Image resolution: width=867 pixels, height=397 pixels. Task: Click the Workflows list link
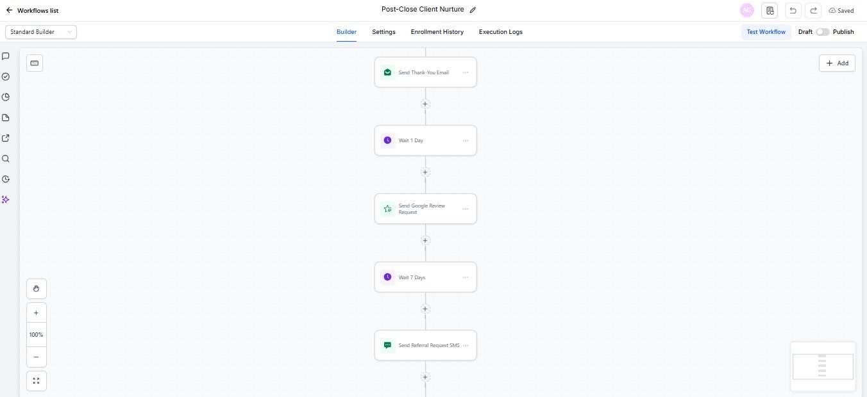(x=38, y=10)
